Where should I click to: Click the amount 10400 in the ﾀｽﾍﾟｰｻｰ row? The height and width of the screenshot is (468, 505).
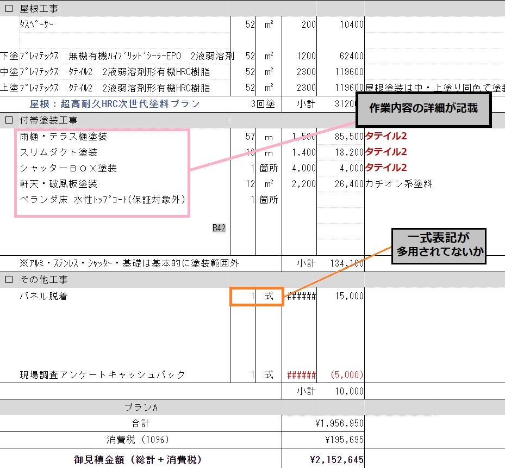click(352, 24)
